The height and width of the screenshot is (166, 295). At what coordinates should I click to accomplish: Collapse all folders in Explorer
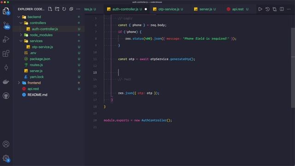(71, 9)
